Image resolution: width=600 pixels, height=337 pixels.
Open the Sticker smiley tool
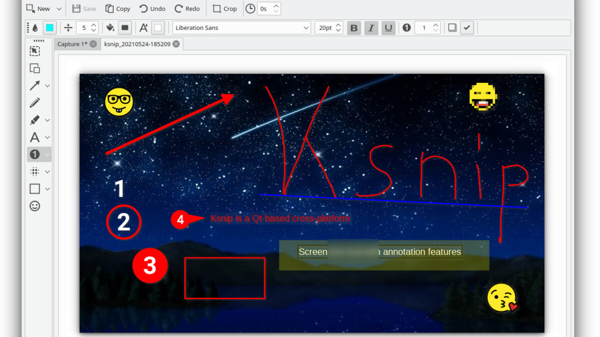click(x=34, y=206)
